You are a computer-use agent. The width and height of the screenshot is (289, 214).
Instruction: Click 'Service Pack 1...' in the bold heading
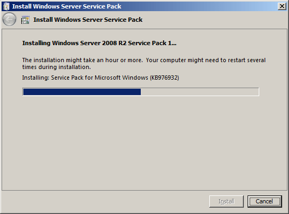click(152, 43)
